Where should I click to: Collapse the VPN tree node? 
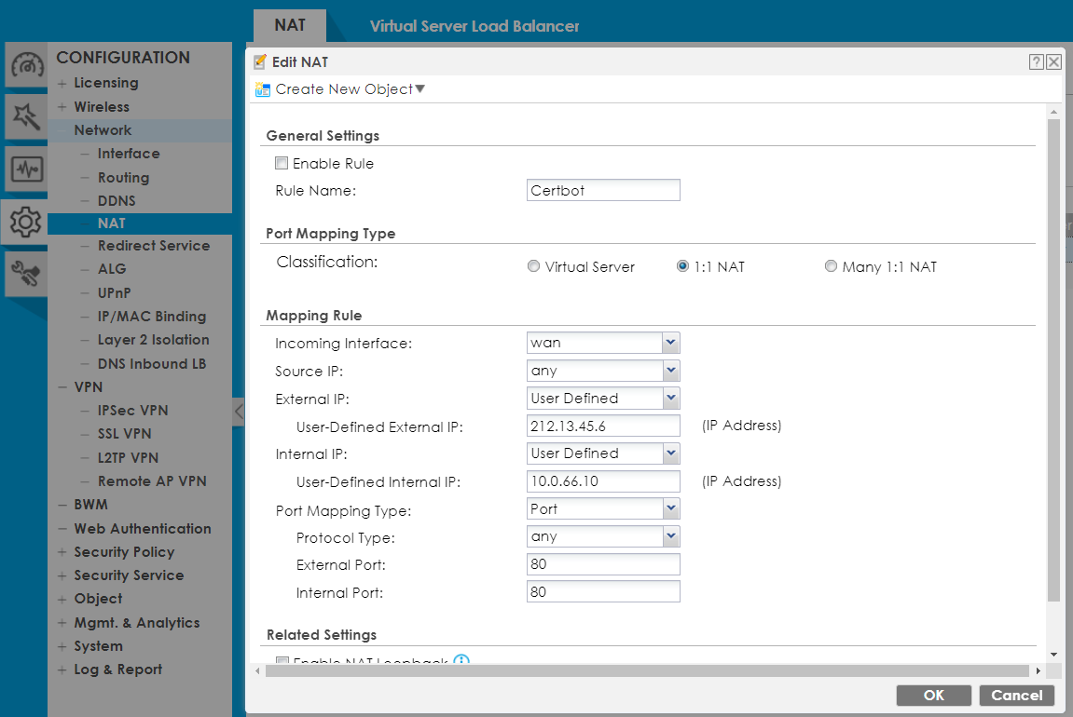(62, 387)
